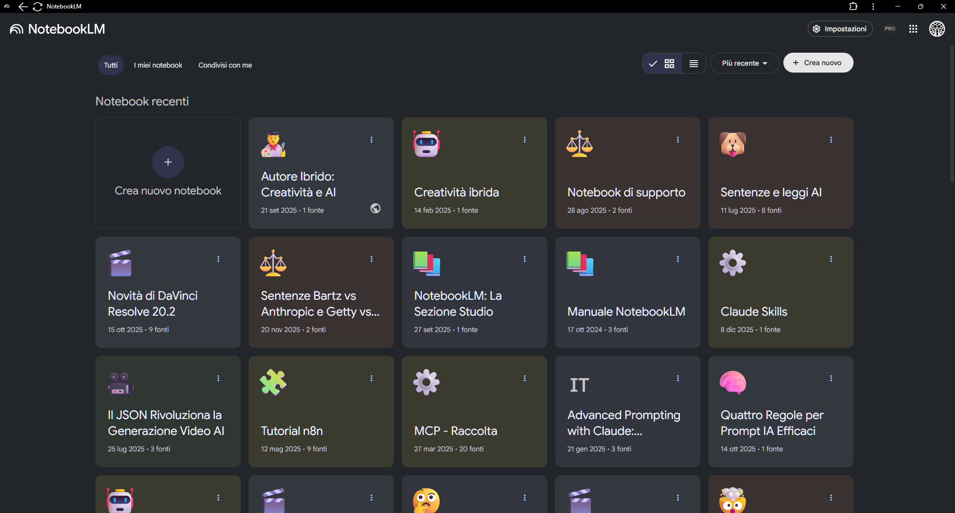Click the browser back arrow
Image resolution: width=955 pixels, height=513 pixels.
23,6
